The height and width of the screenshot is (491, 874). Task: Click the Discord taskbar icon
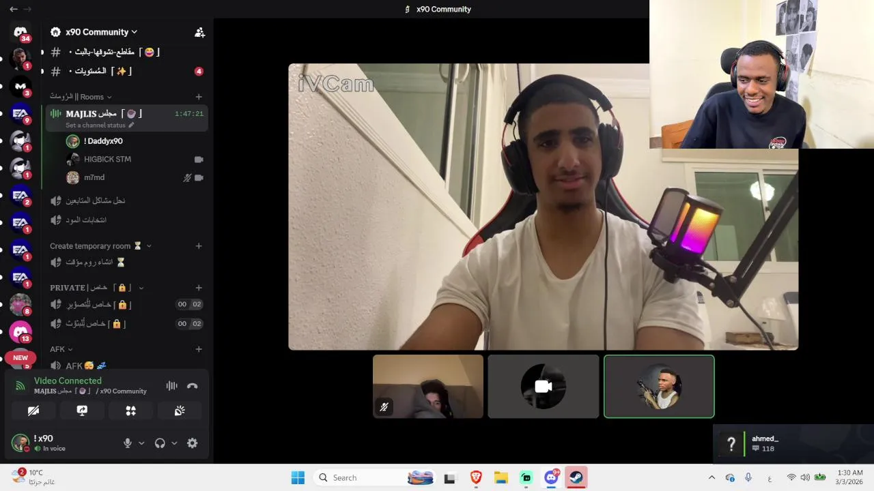tap(552, 477)
